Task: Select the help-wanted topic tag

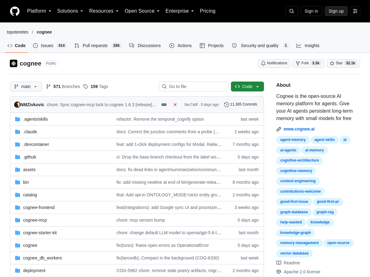Action: pos(291,222)
